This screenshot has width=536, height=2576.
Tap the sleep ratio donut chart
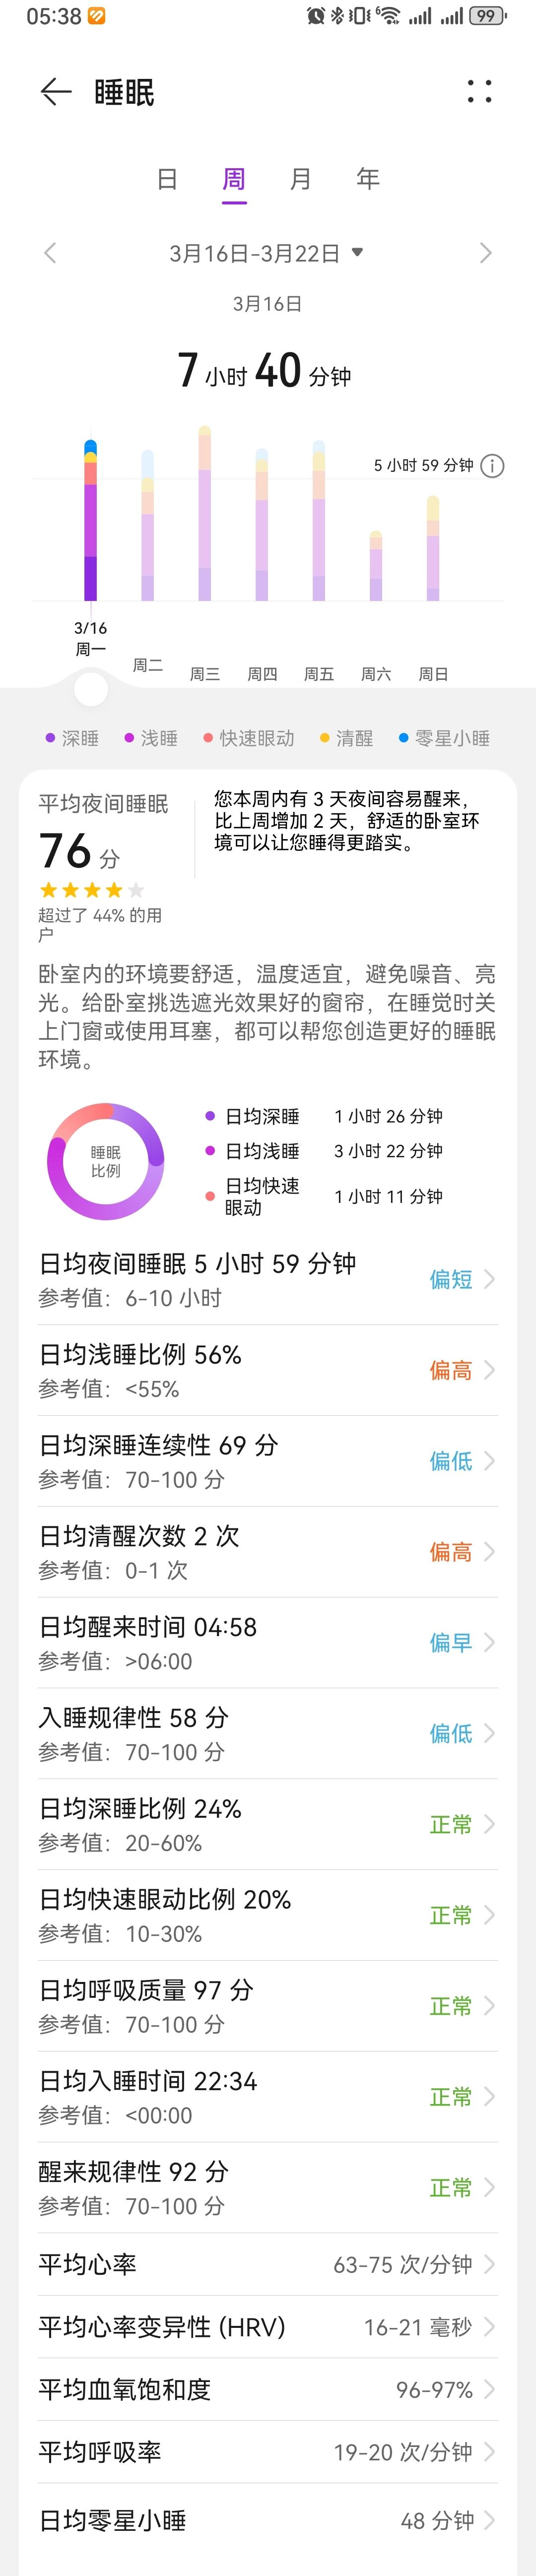click(x=106, y=1161)
